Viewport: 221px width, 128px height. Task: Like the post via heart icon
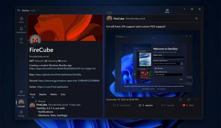184,105
